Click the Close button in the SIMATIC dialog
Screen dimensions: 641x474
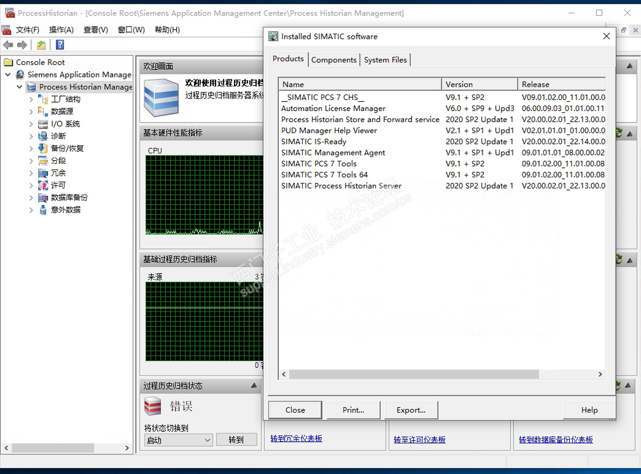tap(295, 410)
